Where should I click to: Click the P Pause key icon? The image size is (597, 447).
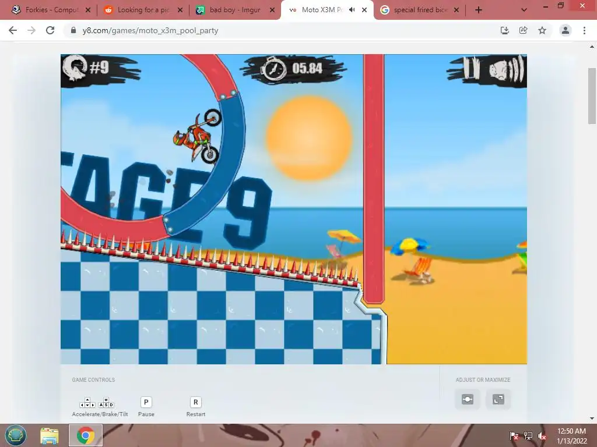click(146, 402)
